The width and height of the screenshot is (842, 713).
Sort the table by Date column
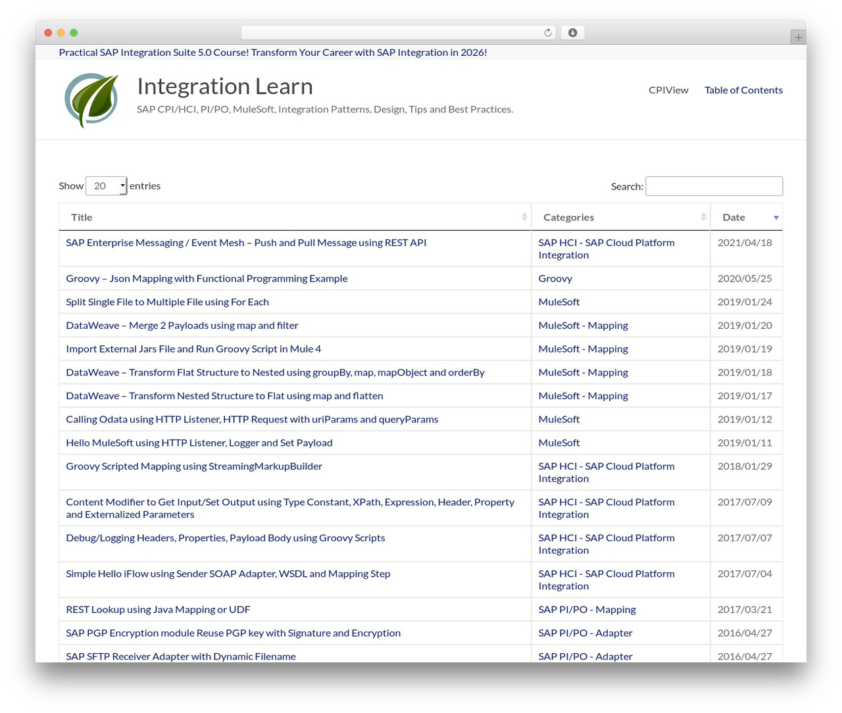click(x=747, y=217)
